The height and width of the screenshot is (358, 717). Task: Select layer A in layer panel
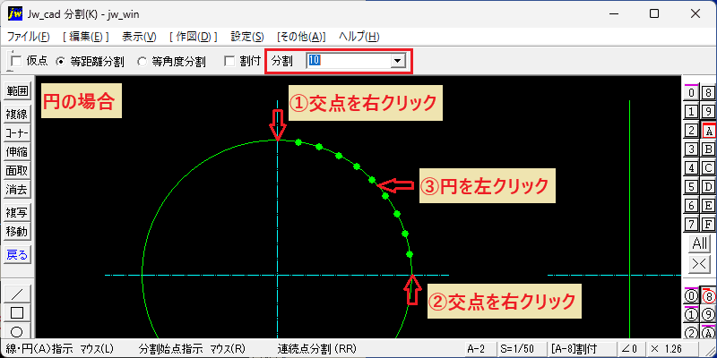[x=709, y=131]
